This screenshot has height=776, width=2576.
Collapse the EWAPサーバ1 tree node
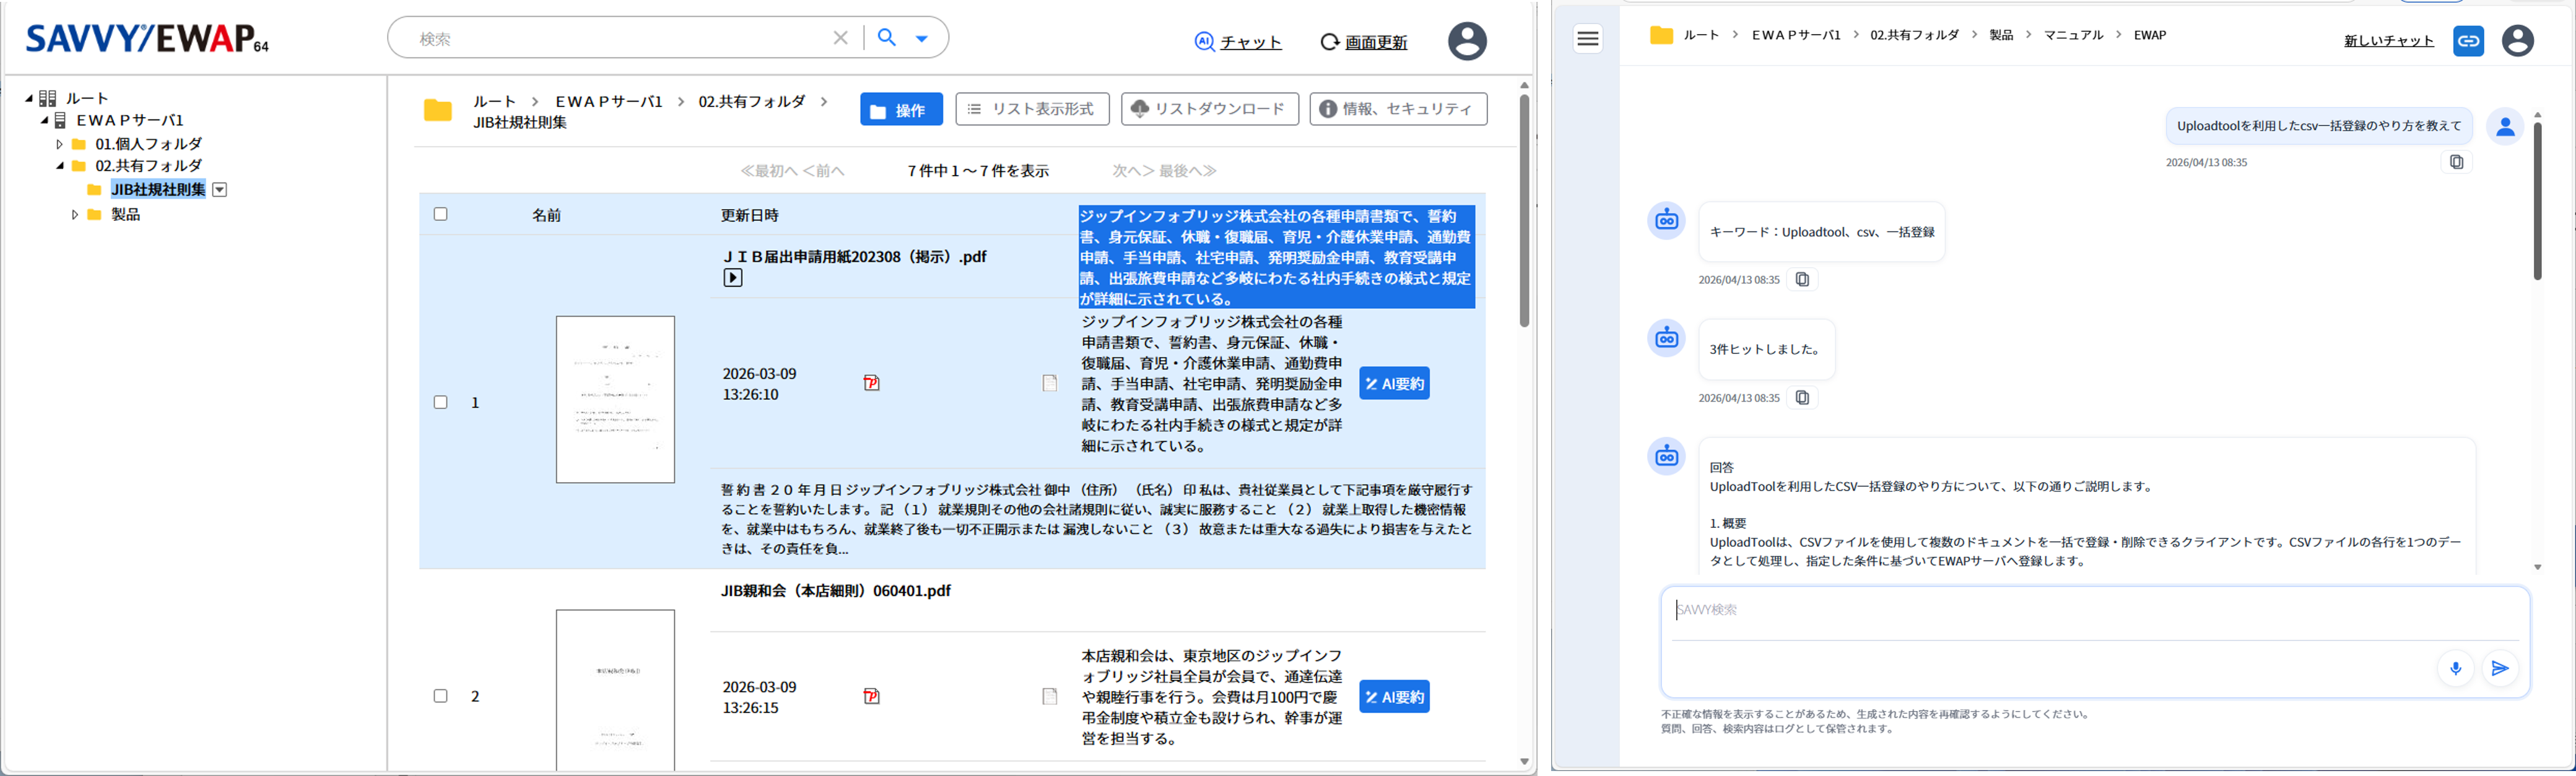[x=45, y=121]
